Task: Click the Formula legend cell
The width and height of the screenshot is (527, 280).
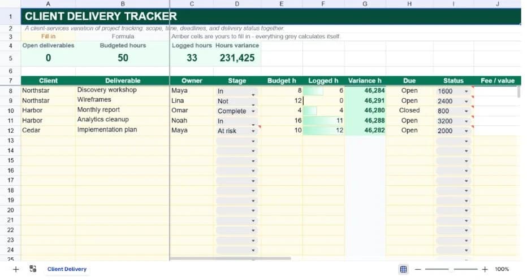Action: [x=123, y=36]
